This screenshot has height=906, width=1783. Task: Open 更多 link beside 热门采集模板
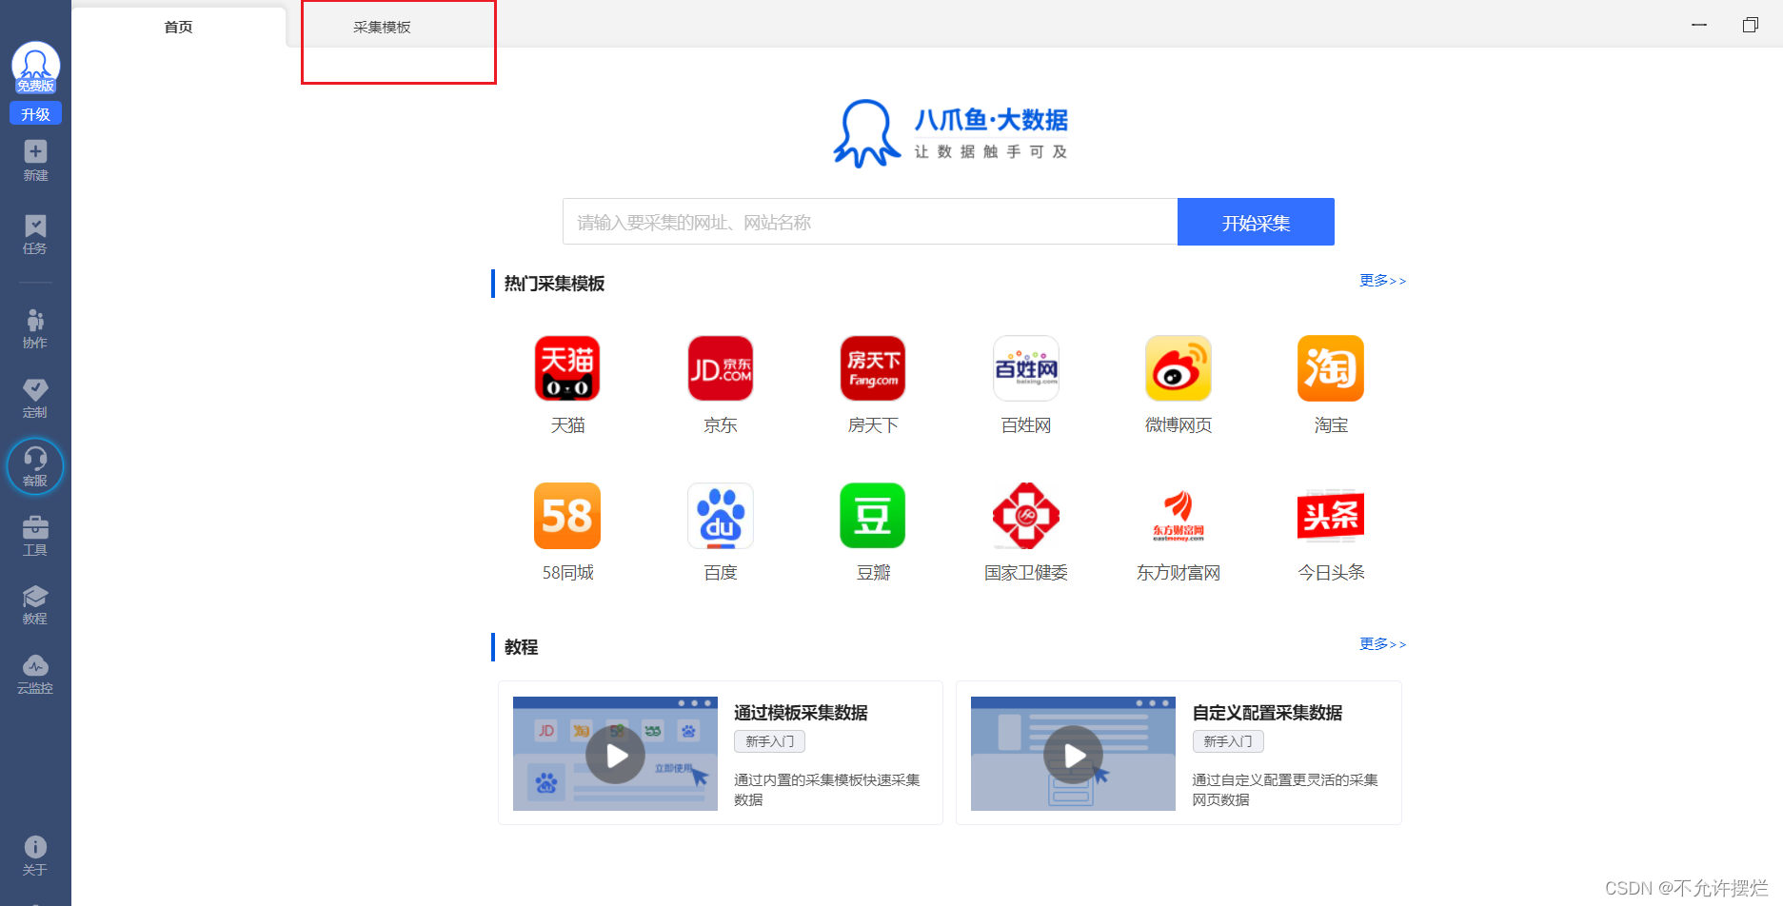click(1382, 281)
